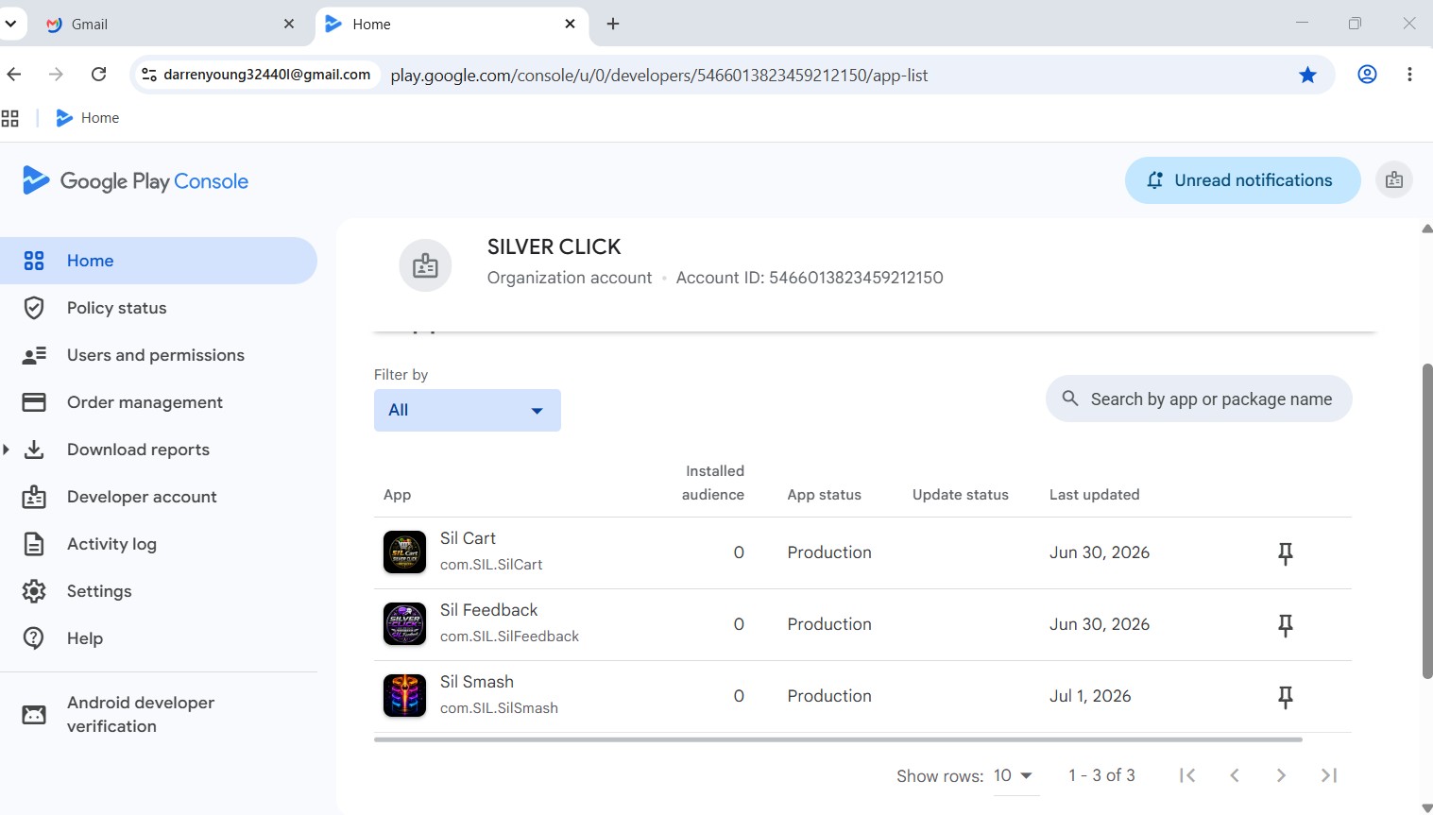Click the search magnifier icon

1070,399
